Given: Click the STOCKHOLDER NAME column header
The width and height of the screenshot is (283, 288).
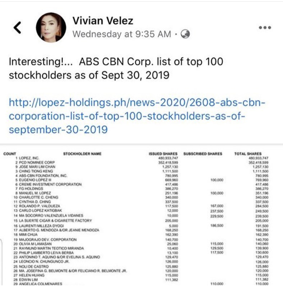Looking at the screenshot, I should tap(82, 154).
